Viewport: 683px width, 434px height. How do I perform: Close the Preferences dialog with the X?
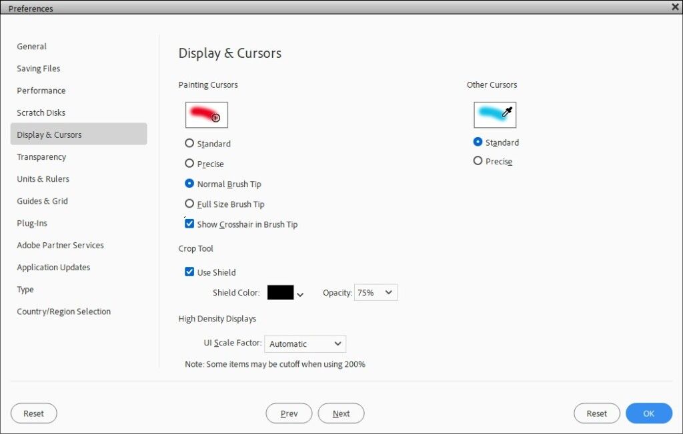click(x=675, y=6)
